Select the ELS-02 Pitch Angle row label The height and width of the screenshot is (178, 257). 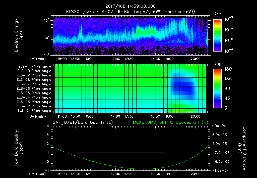[34, 106]
